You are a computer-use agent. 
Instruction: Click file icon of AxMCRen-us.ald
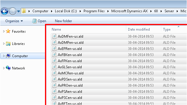tap(54, 73)
